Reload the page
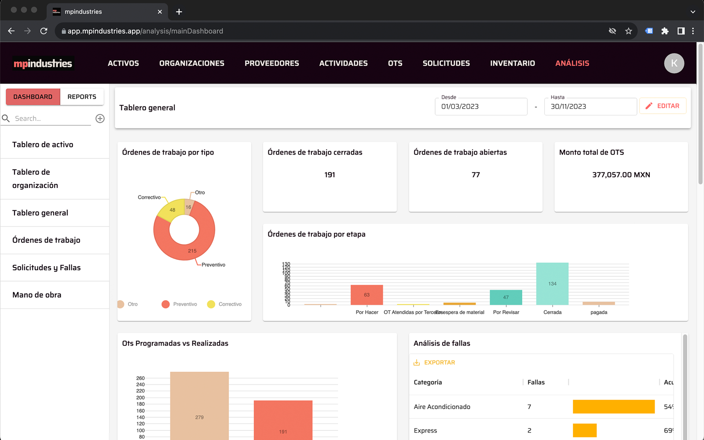 tap(44, 31)
